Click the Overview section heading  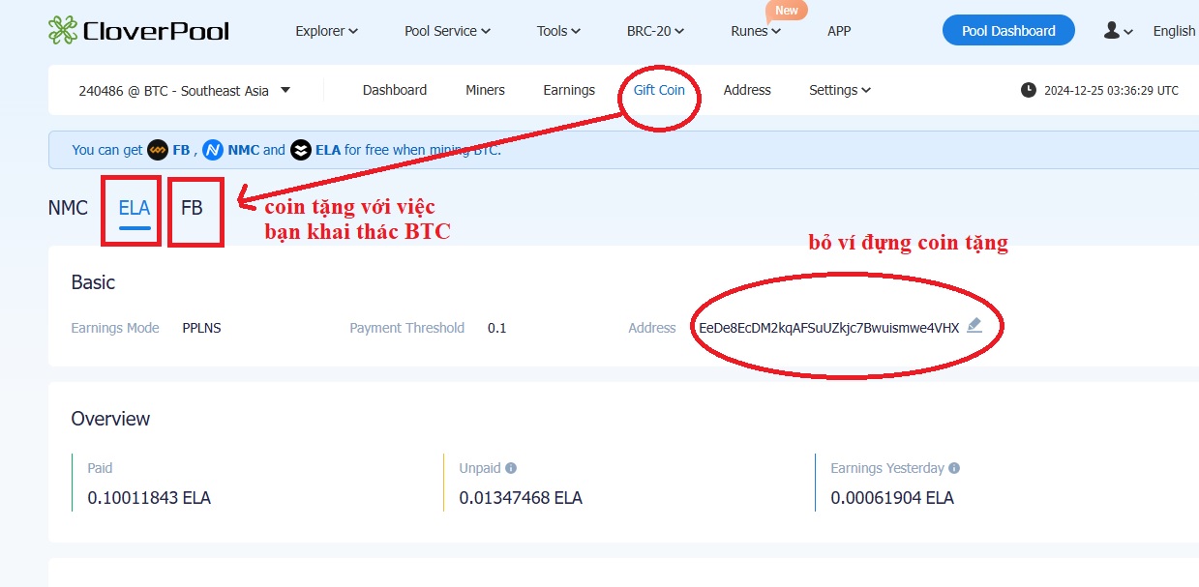pyautogui.click(x=110, y=419)
